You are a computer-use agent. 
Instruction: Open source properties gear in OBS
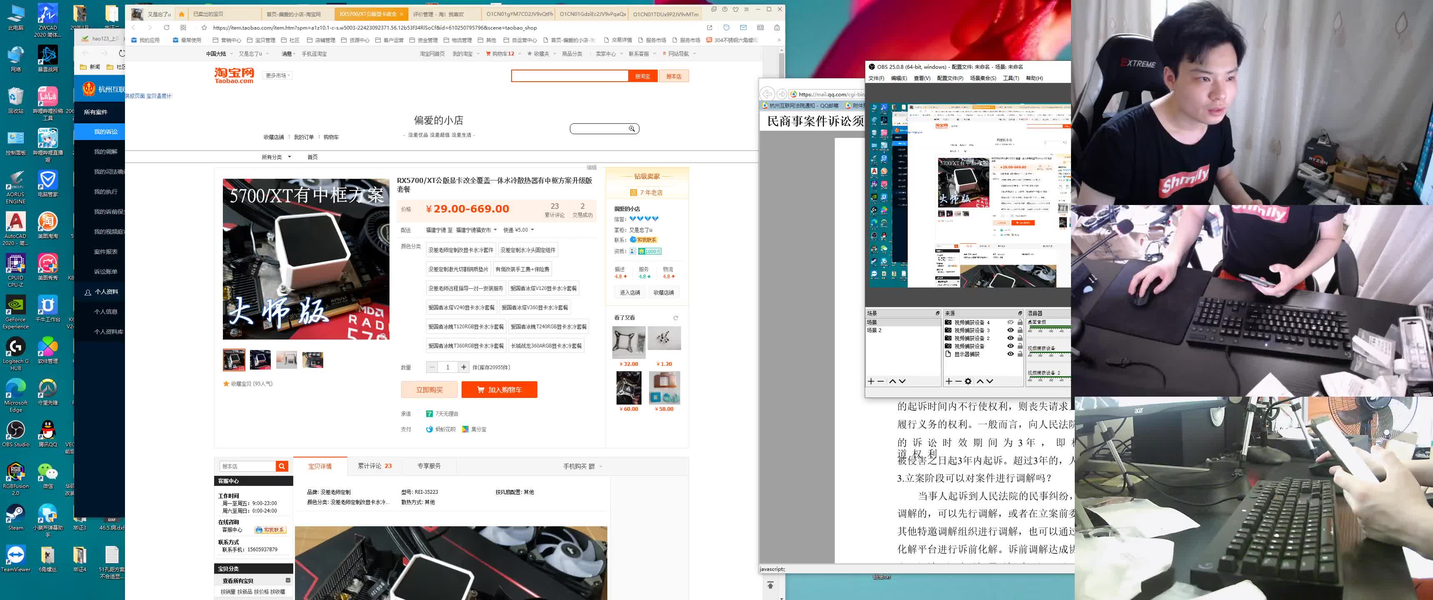pyautogui.click(x=968, y=381)
